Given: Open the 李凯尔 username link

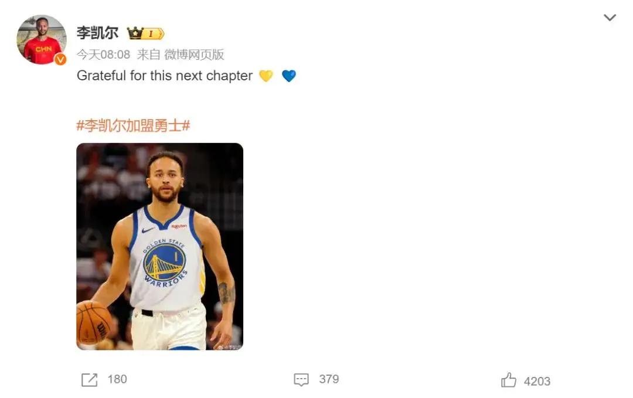Looking at the screenshot, I should (x=97, y=33).
